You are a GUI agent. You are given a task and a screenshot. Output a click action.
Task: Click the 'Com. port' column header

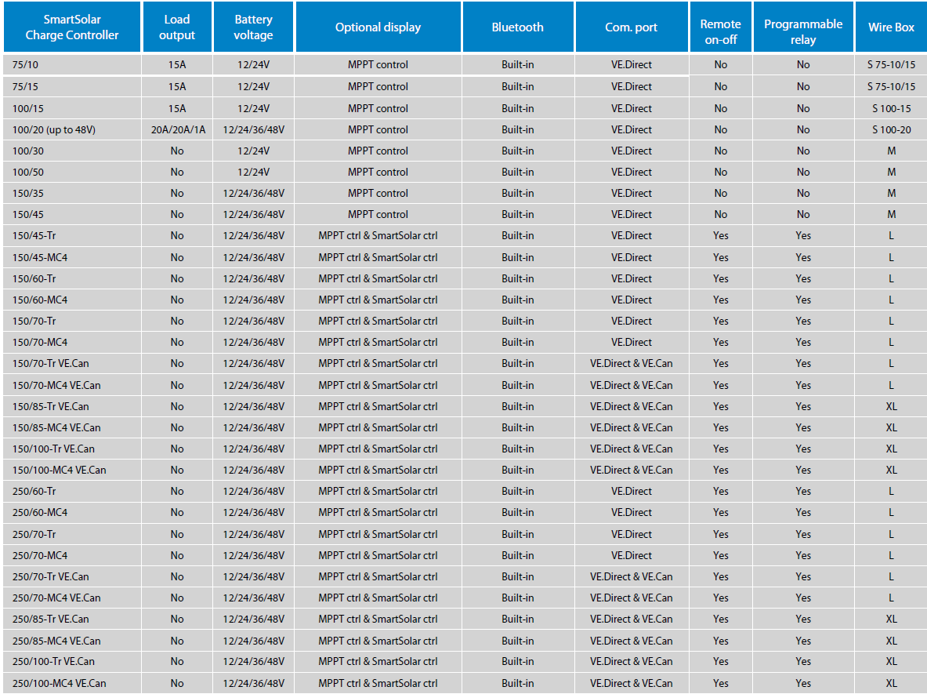[631, 27]
